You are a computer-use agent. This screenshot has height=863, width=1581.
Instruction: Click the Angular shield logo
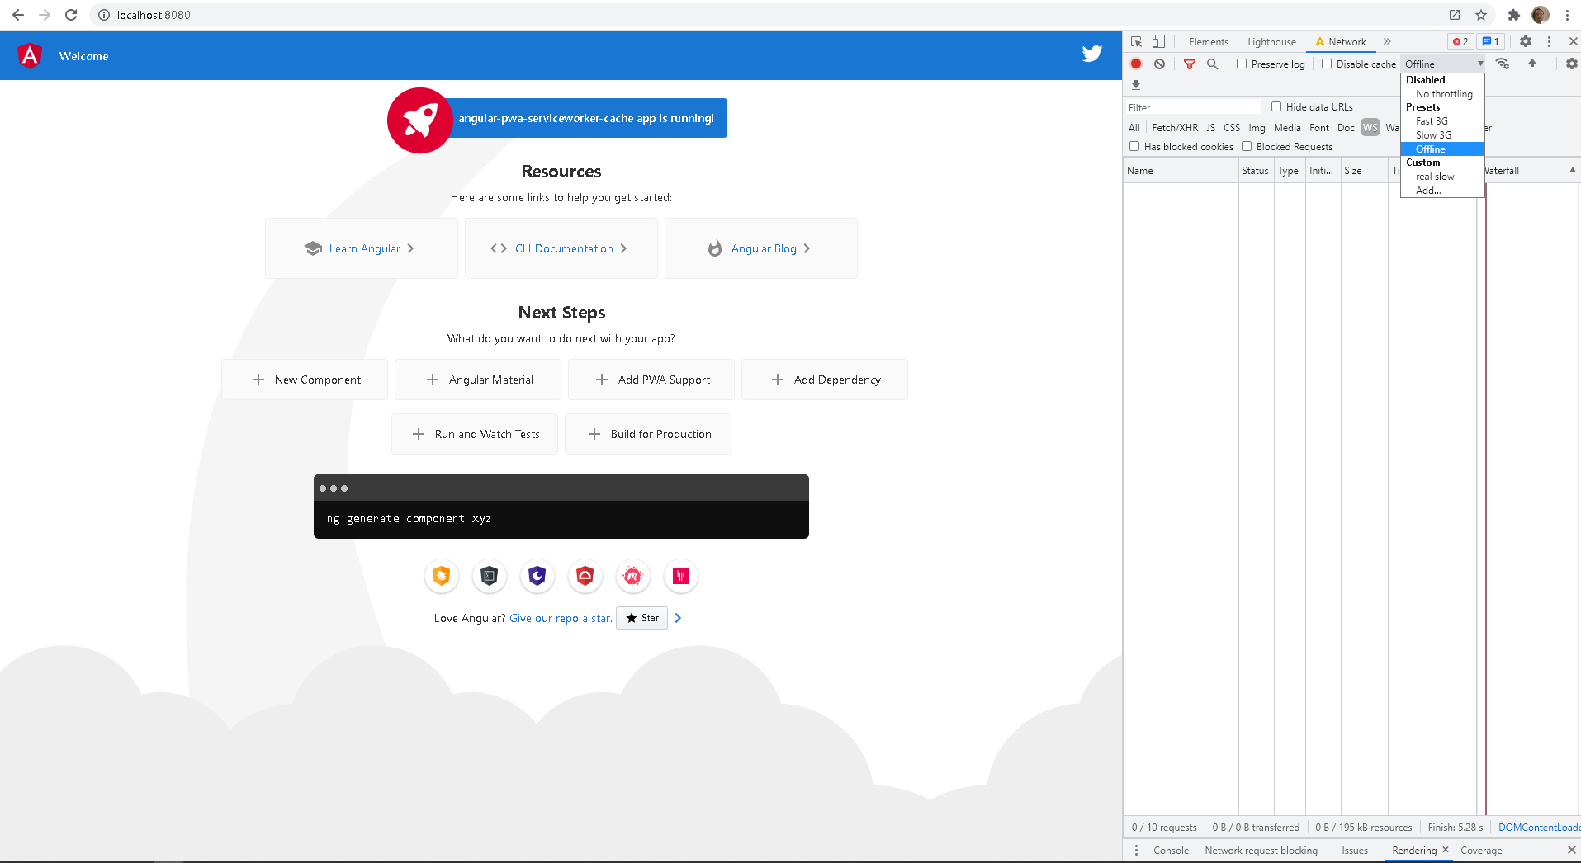30,55
